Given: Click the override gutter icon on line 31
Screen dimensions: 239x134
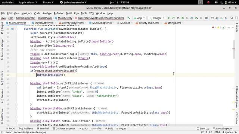Looking at the screenshot, I should (12, 29).
